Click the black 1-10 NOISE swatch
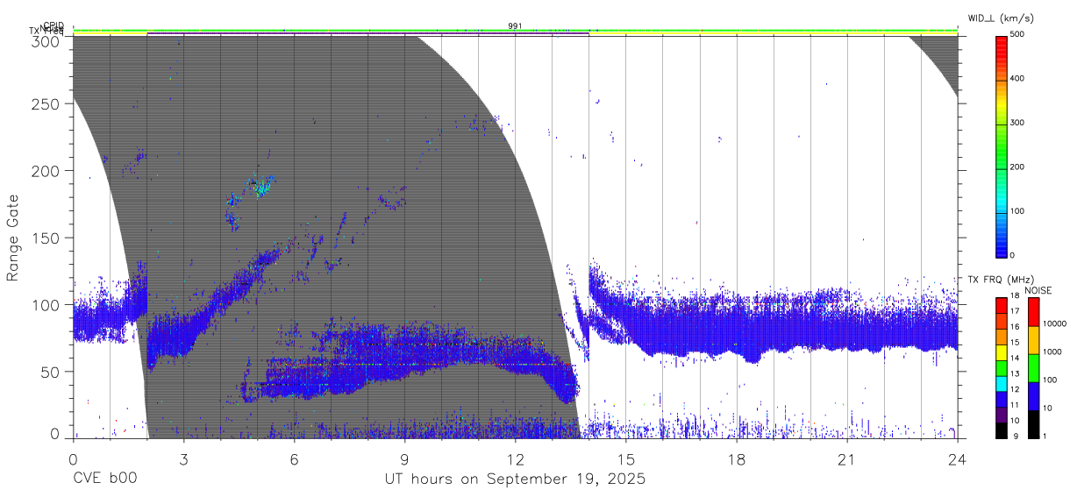 (x=1032, y=423)
